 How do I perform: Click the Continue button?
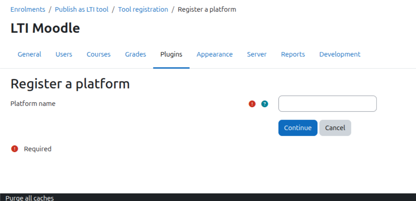click(298, 128)
